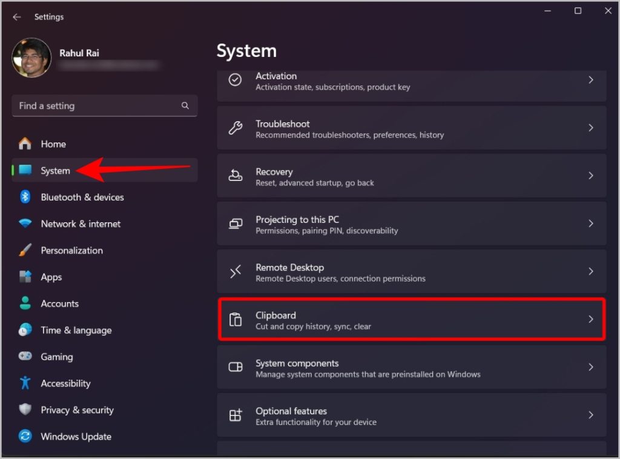Screen dimensions: 620x459
Task: Open the Apps label
Action: tap(51, 277)
